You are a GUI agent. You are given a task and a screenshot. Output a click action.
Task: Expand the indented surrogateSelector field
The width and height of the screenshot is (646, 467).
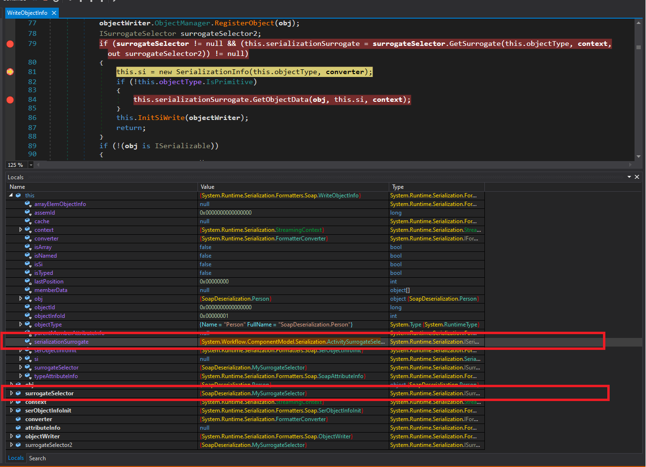21,368
